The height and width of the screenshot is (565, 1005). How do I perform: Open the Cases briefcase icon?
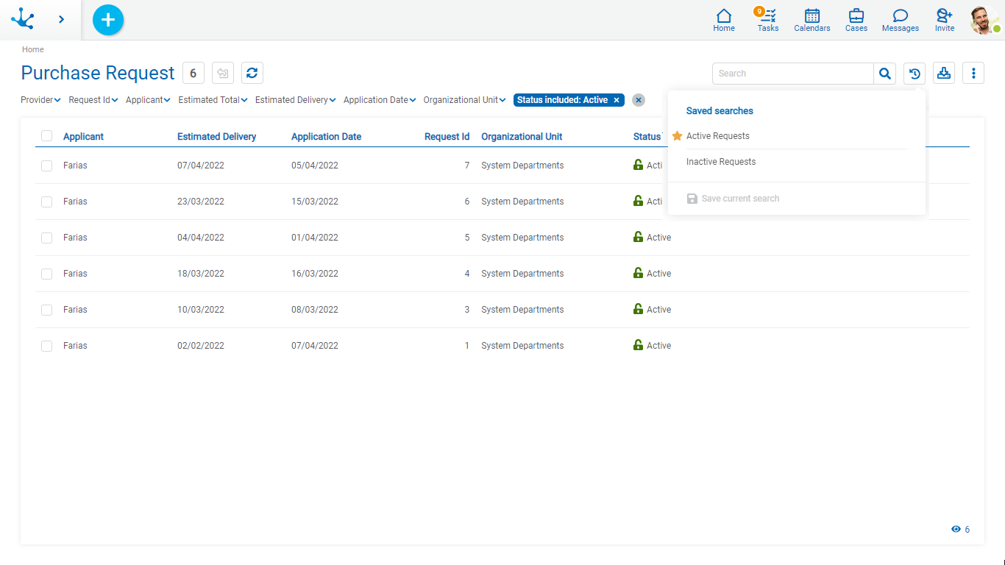tap(856, 20)
